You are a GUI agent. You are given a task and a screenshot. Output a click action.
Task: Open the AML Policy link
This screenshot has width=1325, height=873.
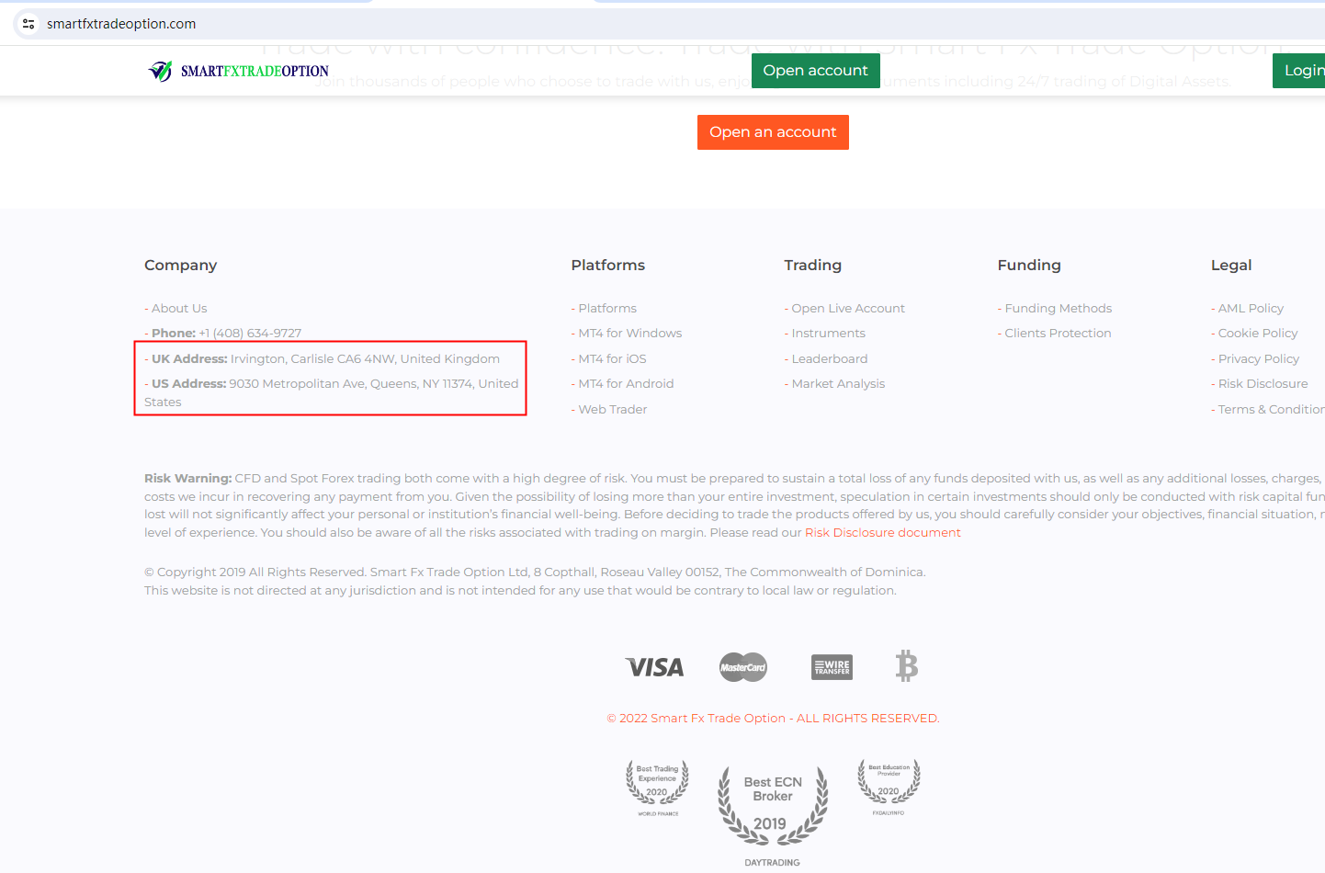coord(1251,309)
